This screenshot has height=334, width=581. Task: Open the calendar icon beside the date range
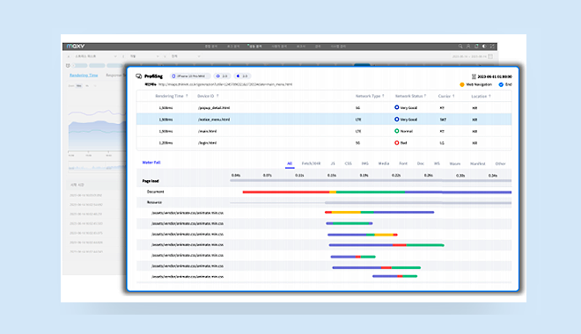[490, 56]
